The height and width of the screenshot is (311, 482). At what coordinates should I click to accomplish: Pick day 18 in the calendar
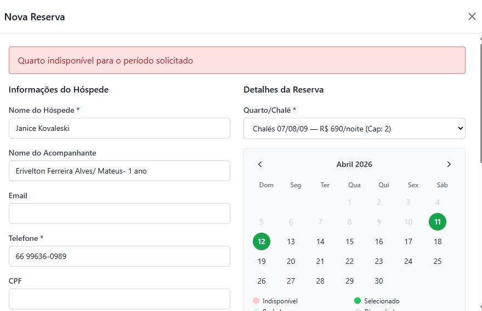(x=437, y=241)
